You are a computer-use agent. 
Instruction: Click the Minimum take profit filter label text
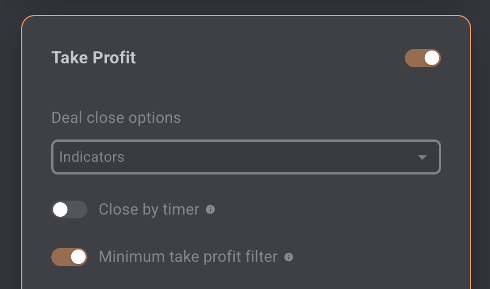tap(188, 257)
